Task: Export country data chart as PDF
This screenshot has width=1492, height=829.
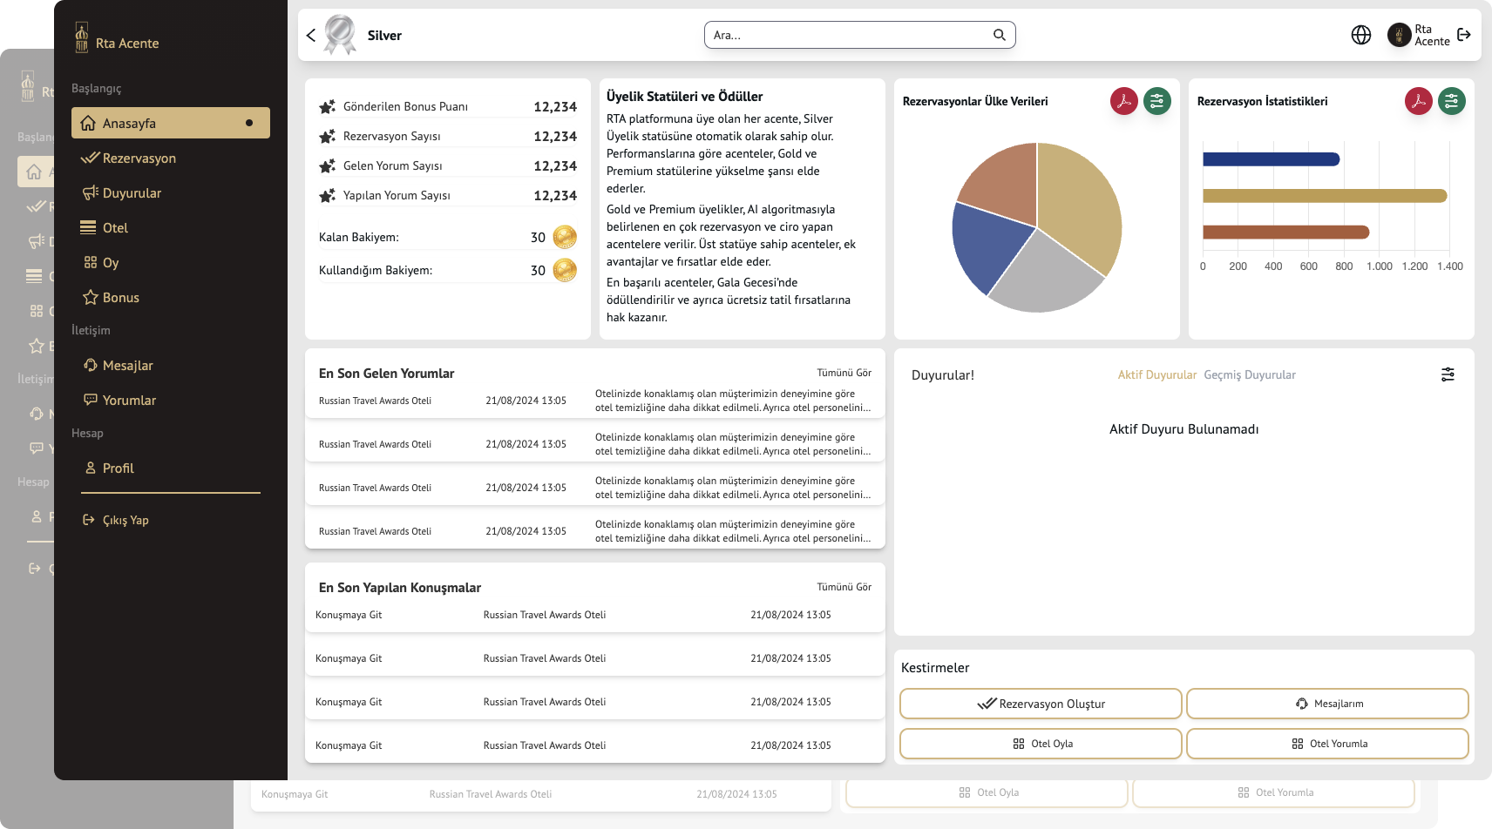Action: click(1123, 101)
